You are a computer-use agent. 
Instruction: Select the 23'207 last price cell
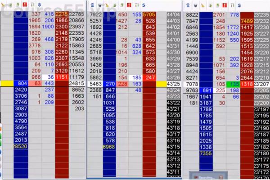coord(262,84)
